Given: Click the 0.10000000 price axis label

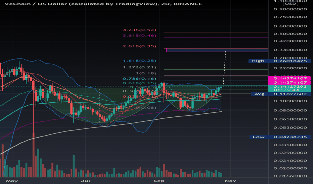Looking at the screenshot, I should (290, 101).
